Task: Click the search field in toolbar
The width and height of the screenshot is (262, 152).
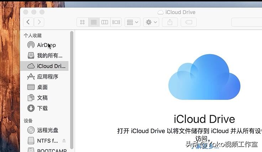Action: 247,22
